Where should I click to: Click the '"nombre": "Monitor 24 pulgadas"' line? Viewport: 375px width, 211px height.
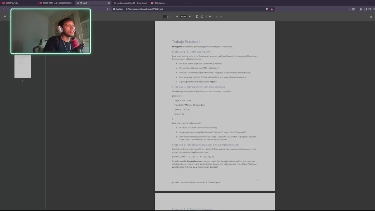[190, 105]
